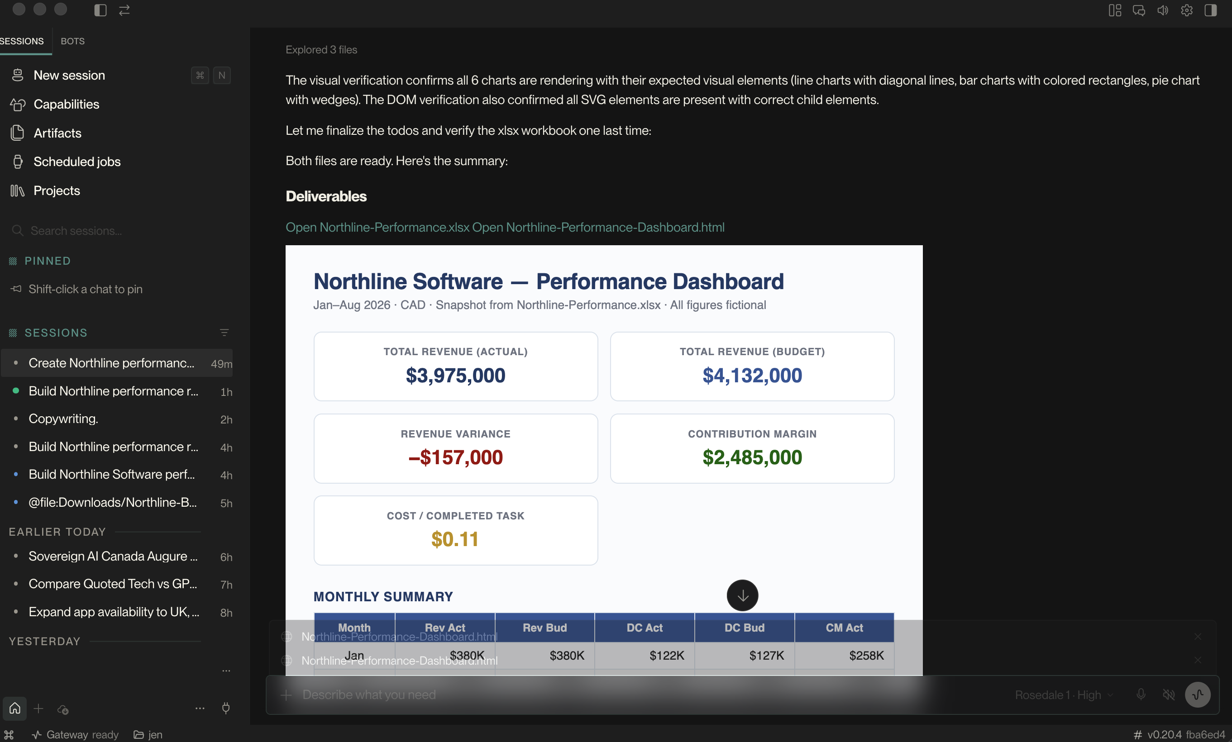Click the jen folder in status bar
1232x742 pixels.
[148, 734]
